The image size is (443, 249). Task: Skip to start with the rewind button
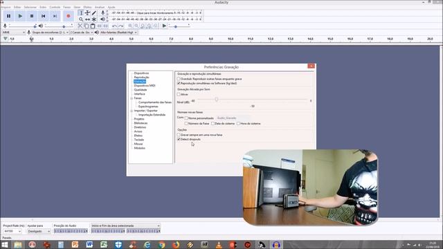pos(44,16)
